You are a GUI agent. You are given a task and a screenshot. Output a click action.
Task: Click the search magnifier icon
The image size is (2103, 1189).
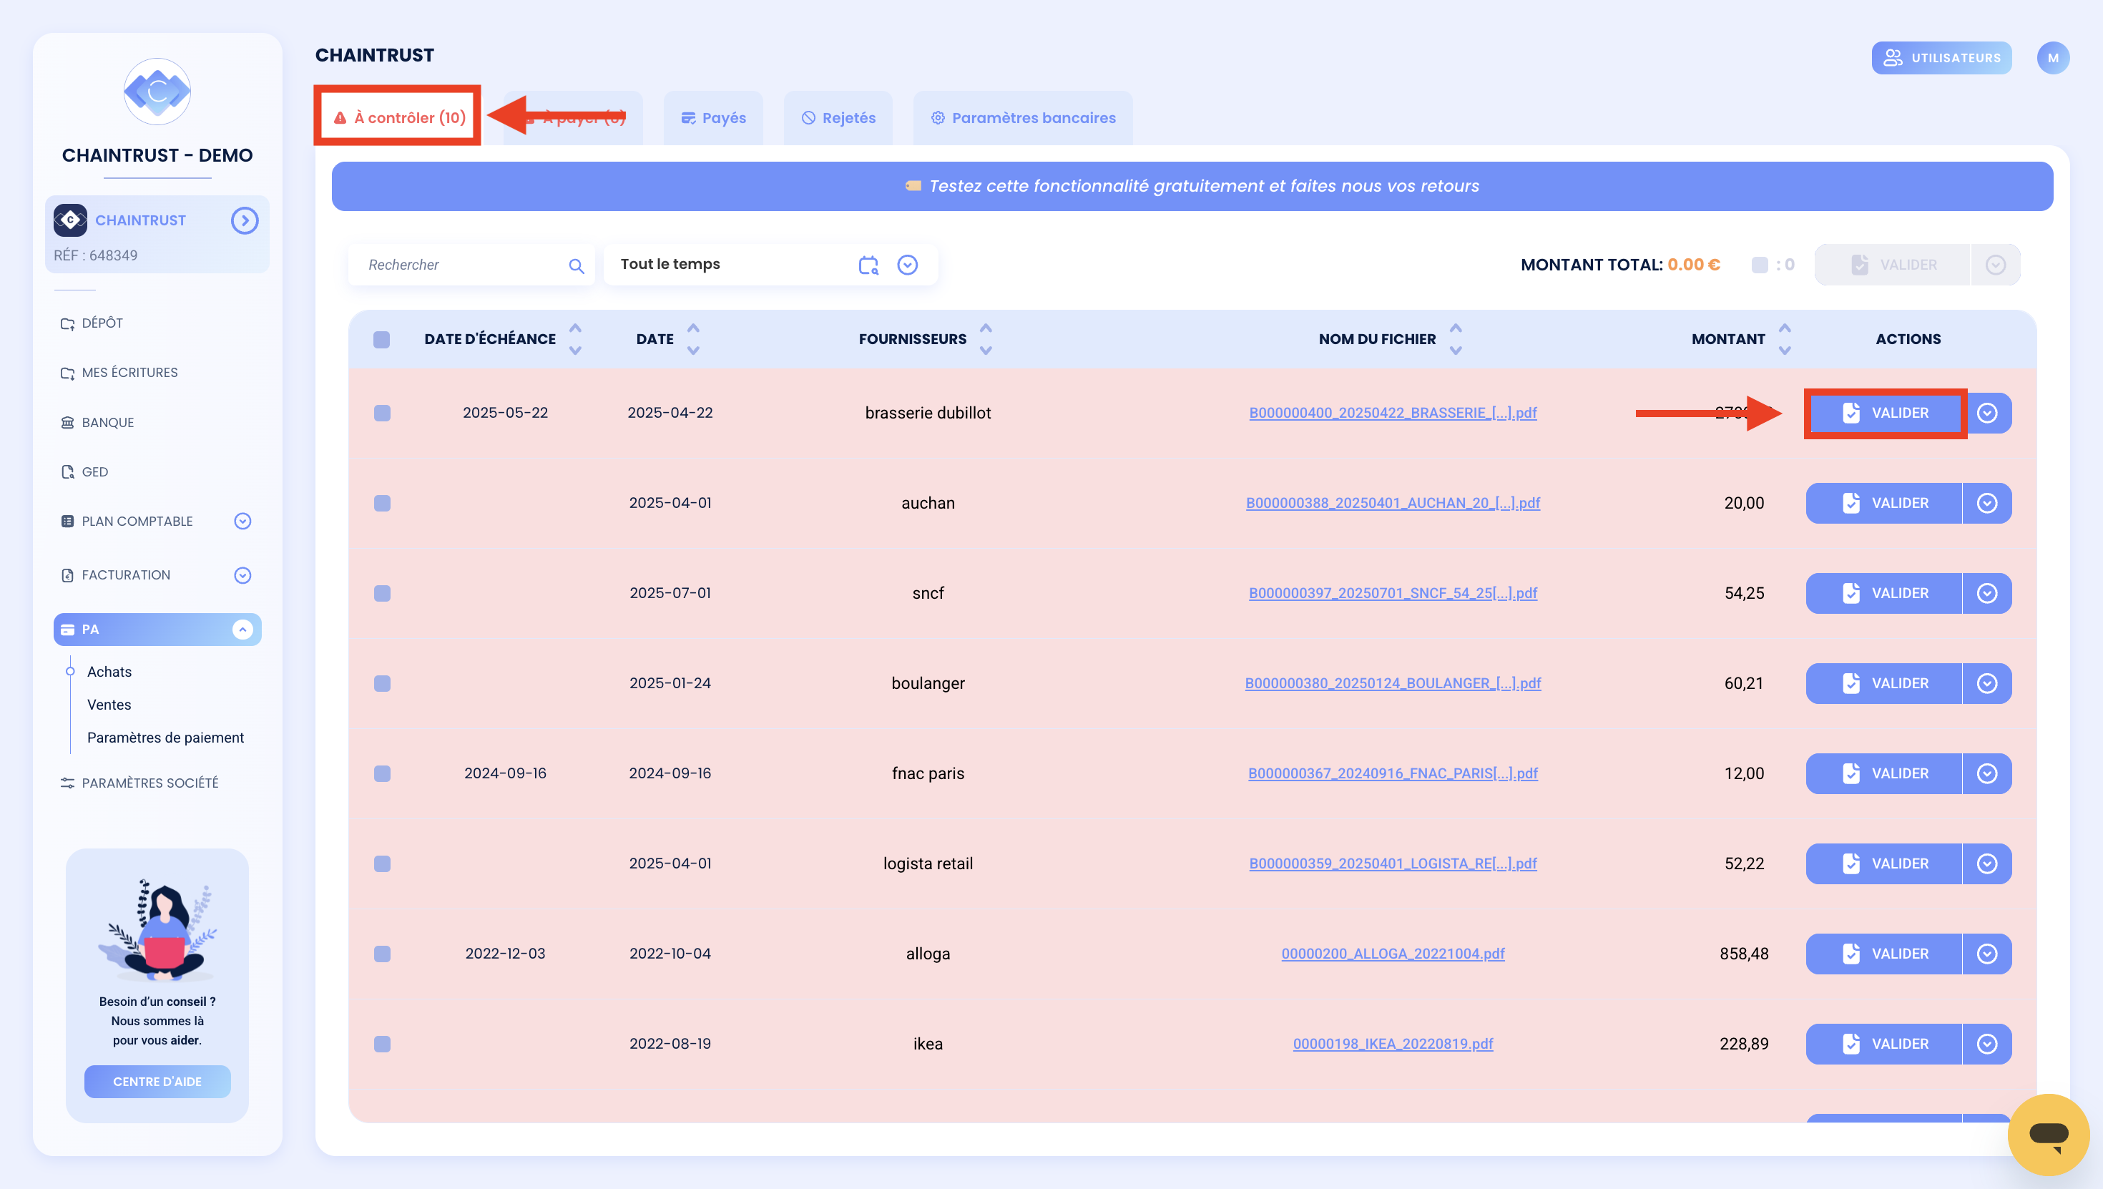577,265
